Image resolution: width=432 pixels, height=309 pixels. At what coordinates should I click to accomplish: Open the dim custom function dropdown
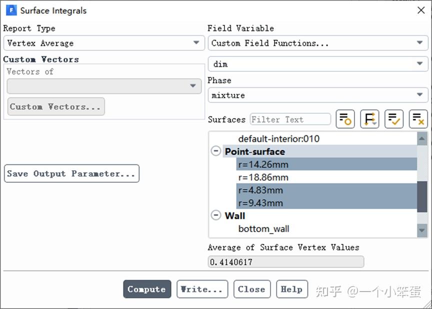click(x=318, y=64)
